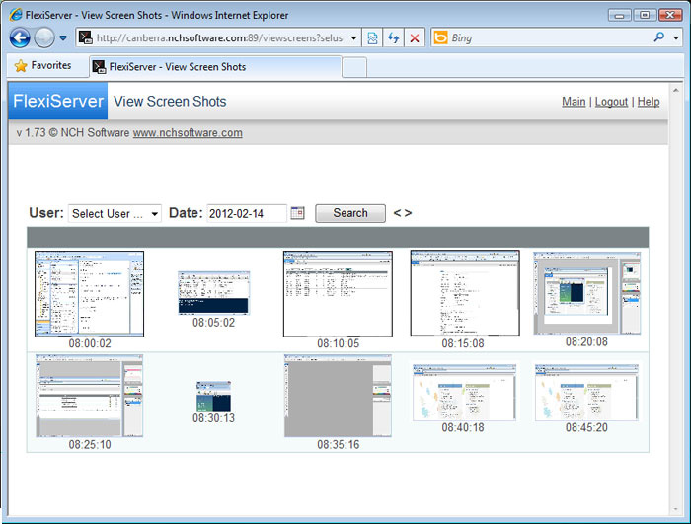691x524 pixels.
Task: Minimize the Internet Explorer window
Action: (620, 15)
